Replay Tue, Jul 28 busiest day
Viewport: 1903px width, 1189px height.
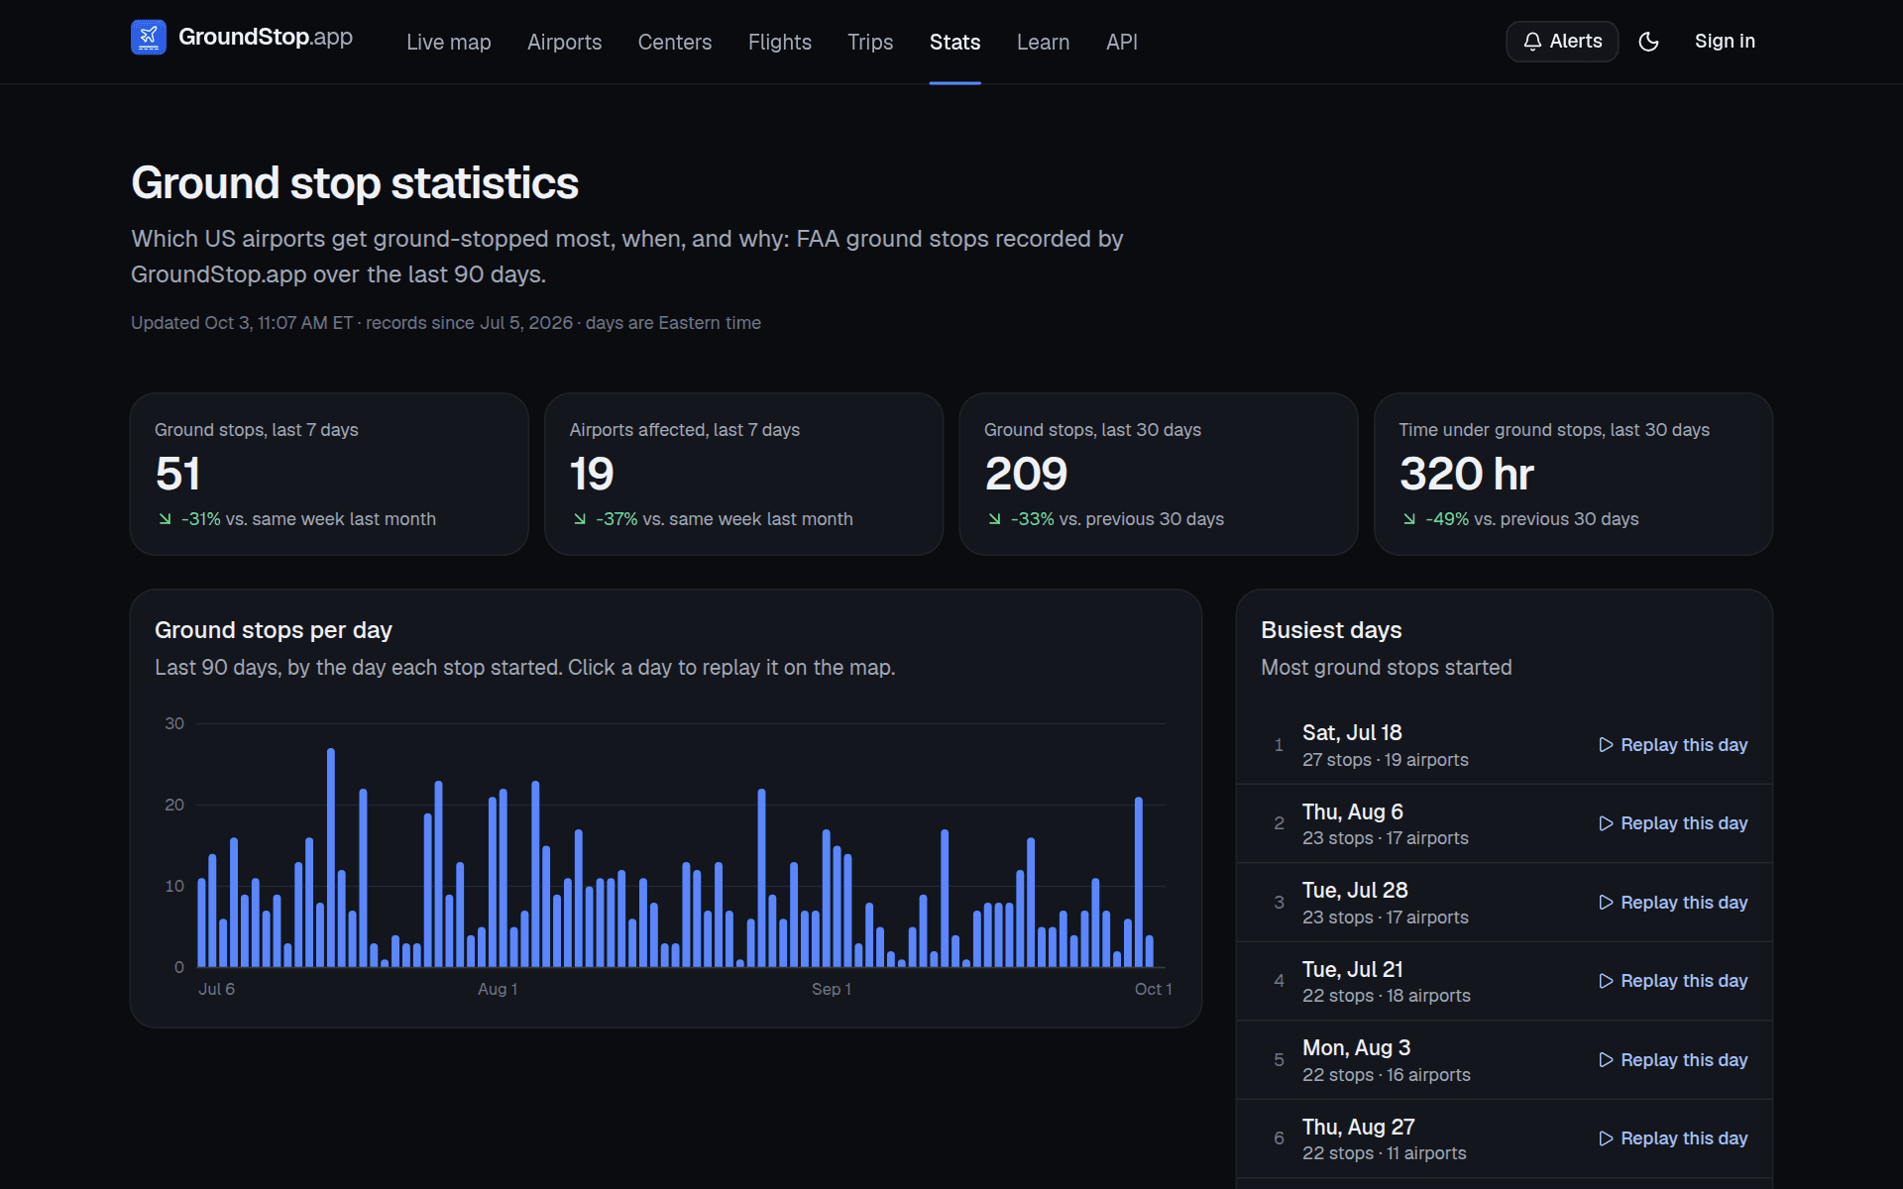[1673, 903]
